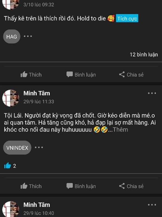This screenshot has height=217, width=162.
Task: Open comments on the HAG post
Action: point(81,75)
